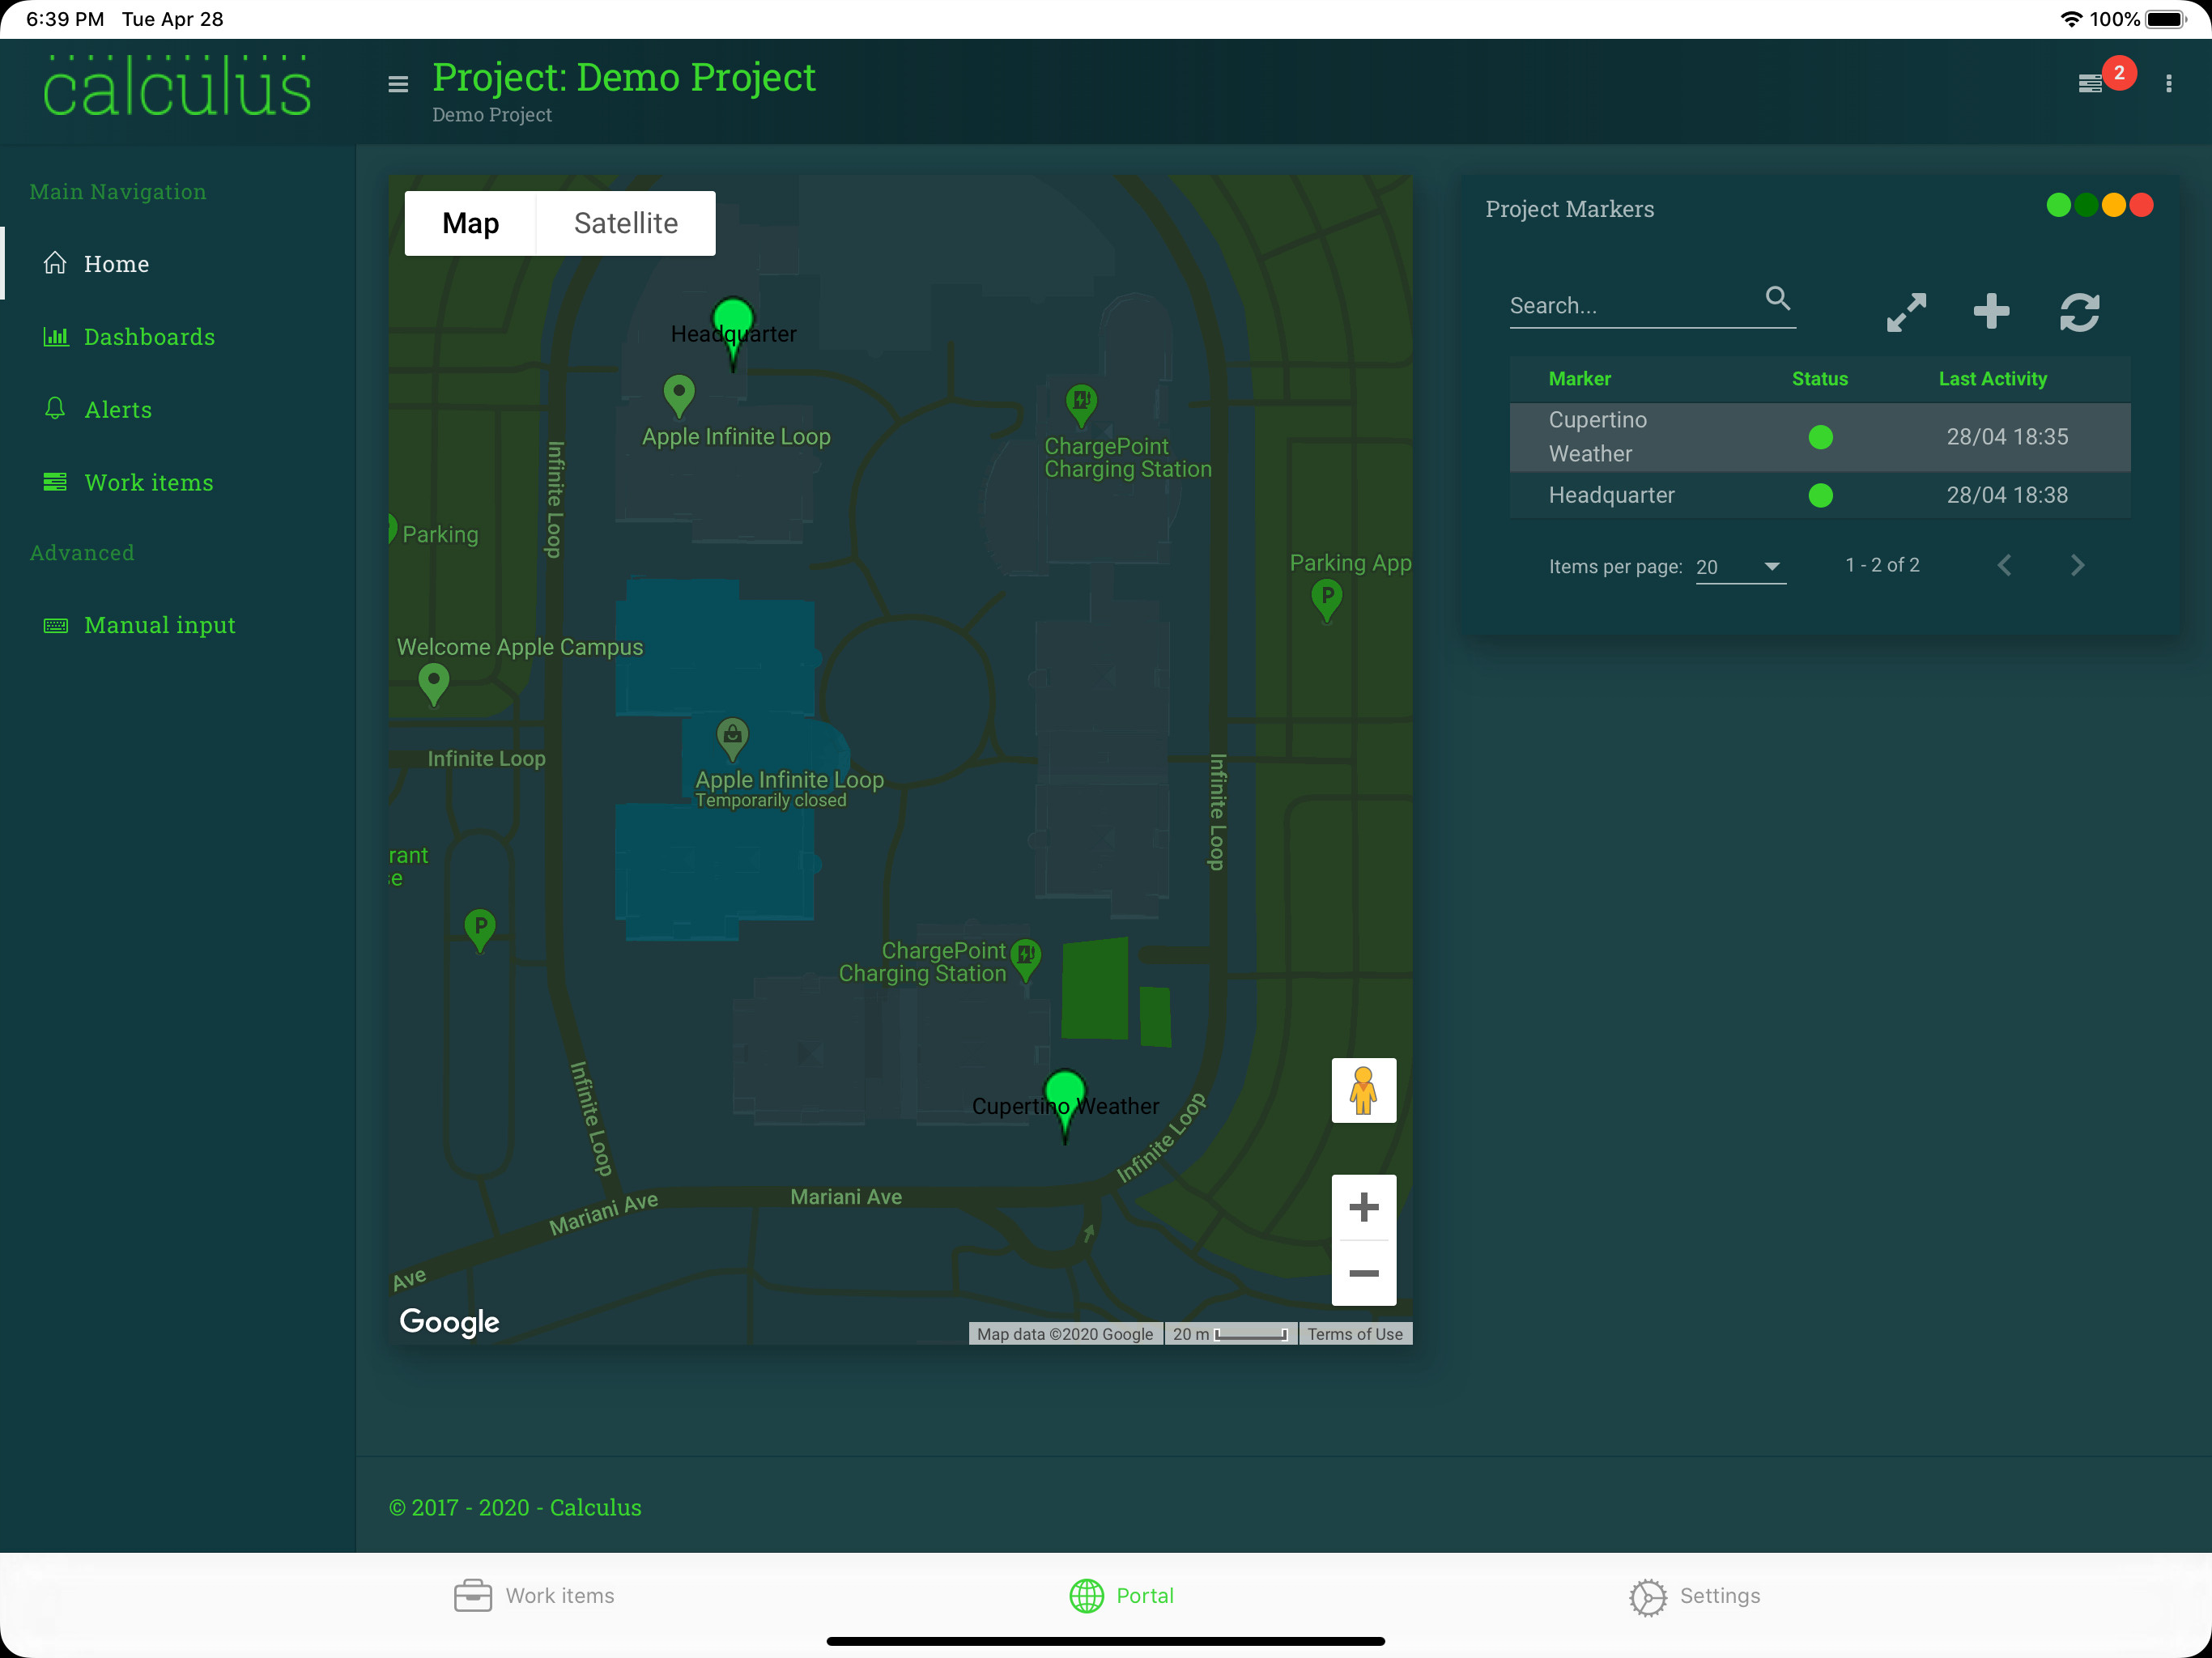Viewport: 2212px width, 1658px height.
Task: Open the three-dot more options menu
Action: tap(2168, 84)
